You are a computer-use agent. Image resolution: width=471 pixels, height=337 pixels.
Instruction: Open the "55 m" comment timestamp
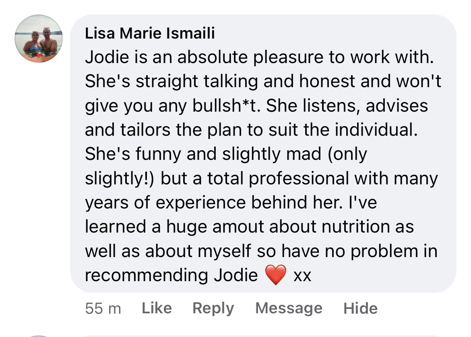click(x=103, y=308)
